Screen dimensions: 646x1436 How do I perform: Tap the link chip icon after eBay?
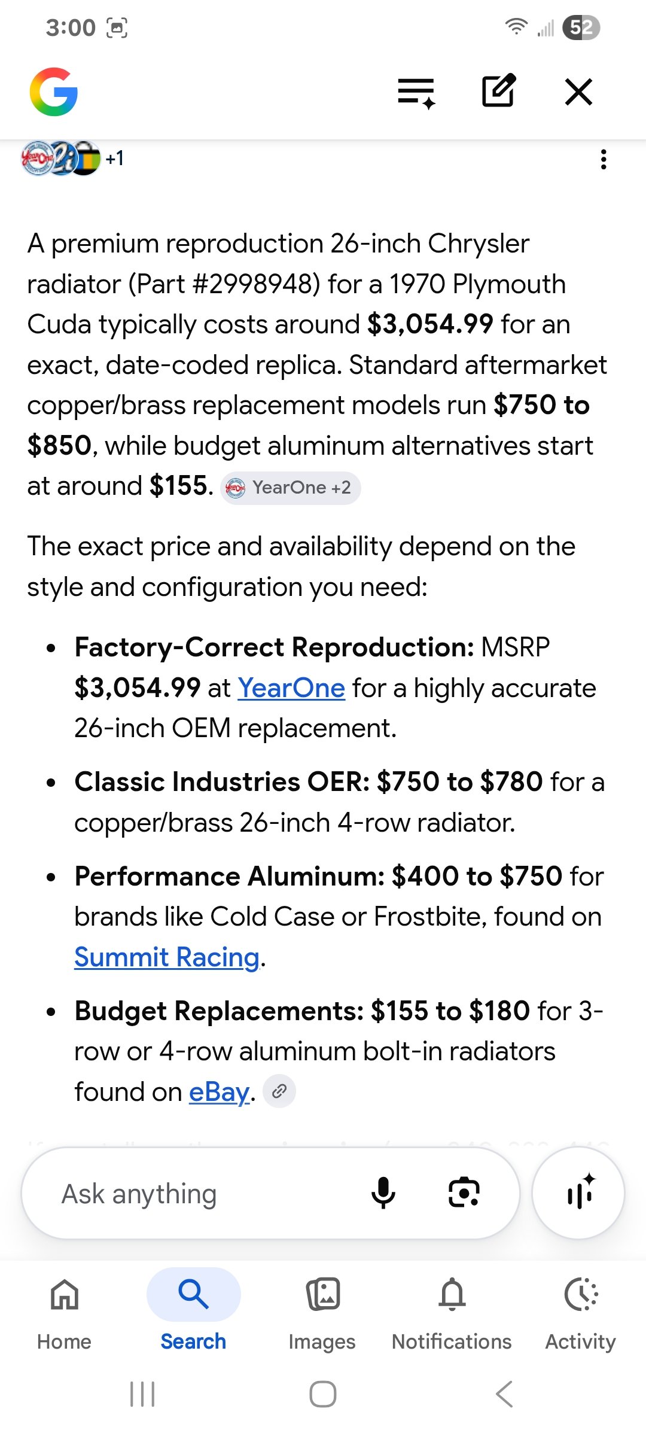tap(279, 1092)
